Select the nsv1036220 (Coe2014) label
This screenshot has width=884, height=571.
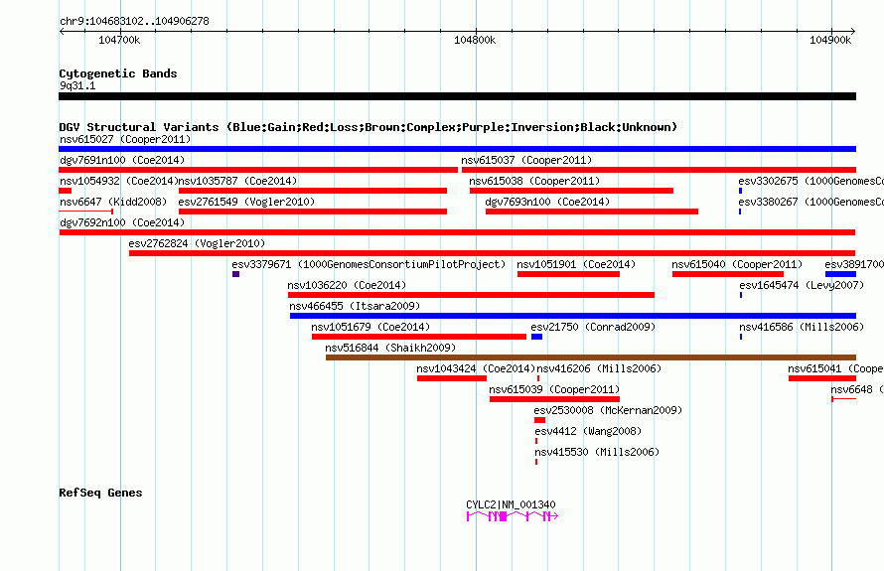[347, 285]
